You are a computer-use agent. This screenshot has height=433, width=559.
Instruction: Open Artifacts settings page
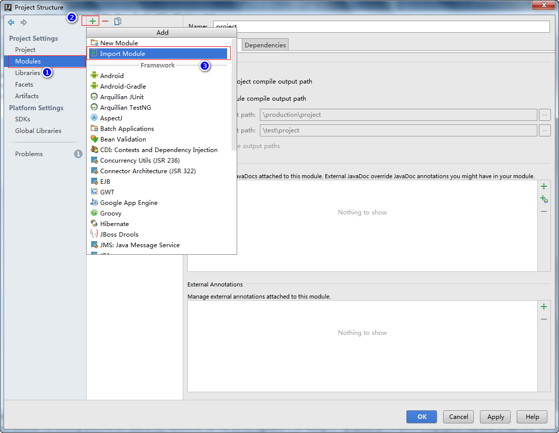coord(27,96)
